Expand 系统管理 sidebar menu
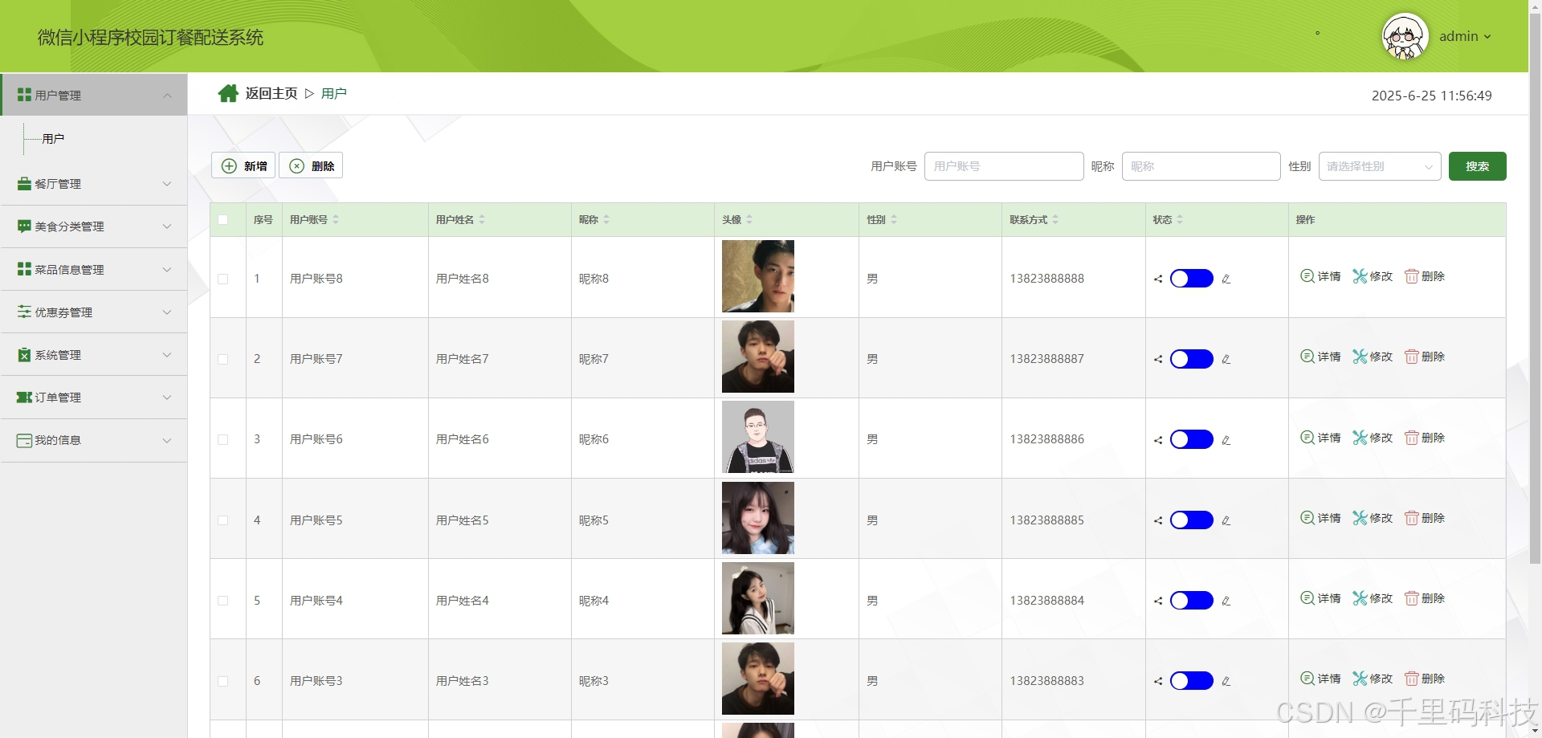The height and width of the screenshot is (738, 1542). 94,355
